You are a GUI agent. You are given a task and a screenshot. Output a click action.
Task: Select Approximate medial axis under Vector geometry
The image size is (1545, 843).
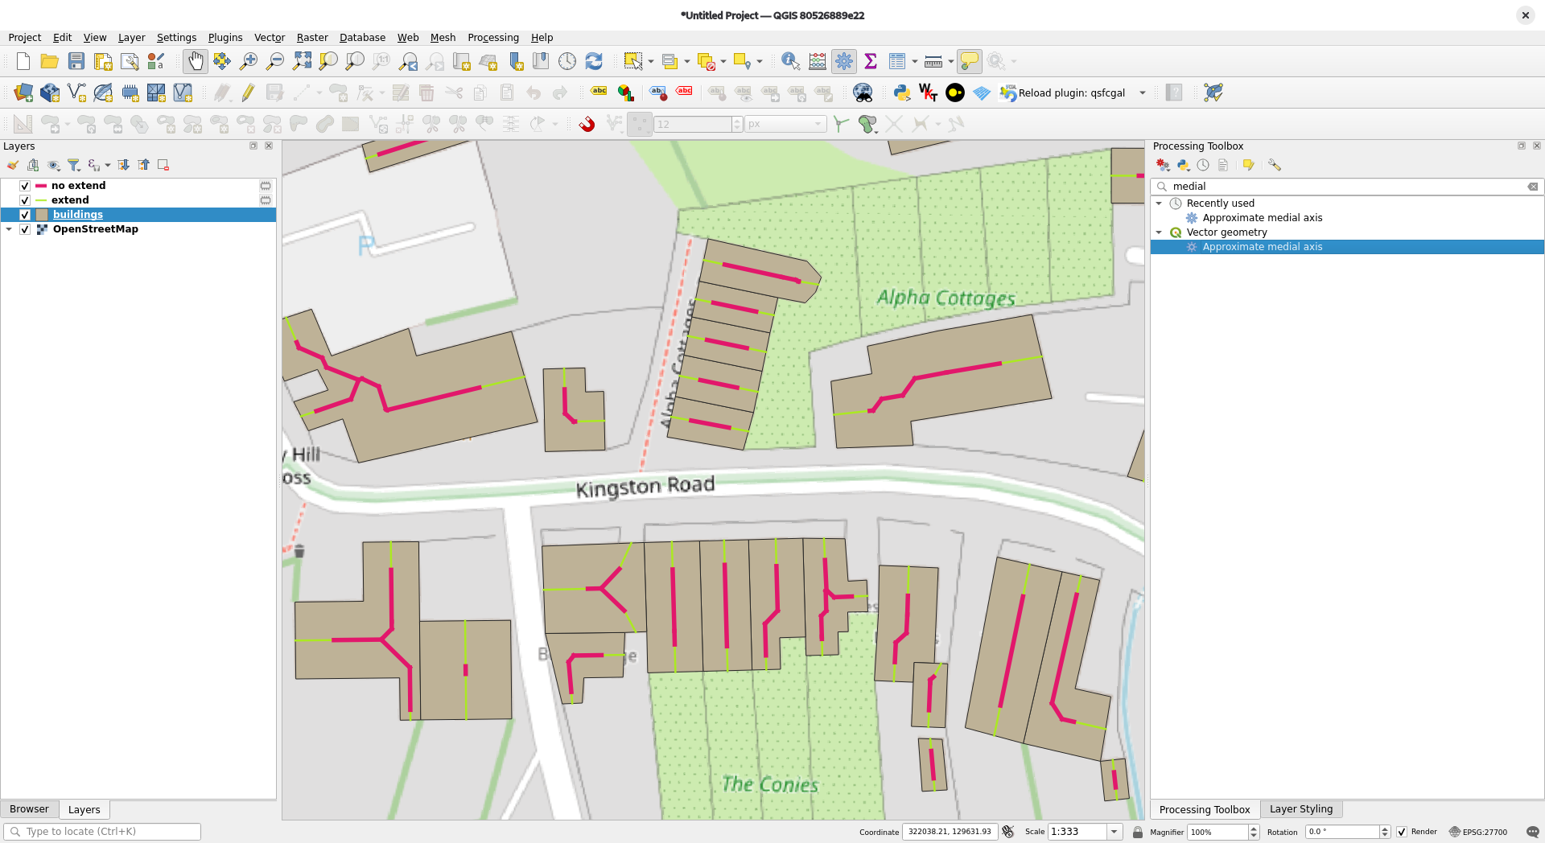[1262, 247]
